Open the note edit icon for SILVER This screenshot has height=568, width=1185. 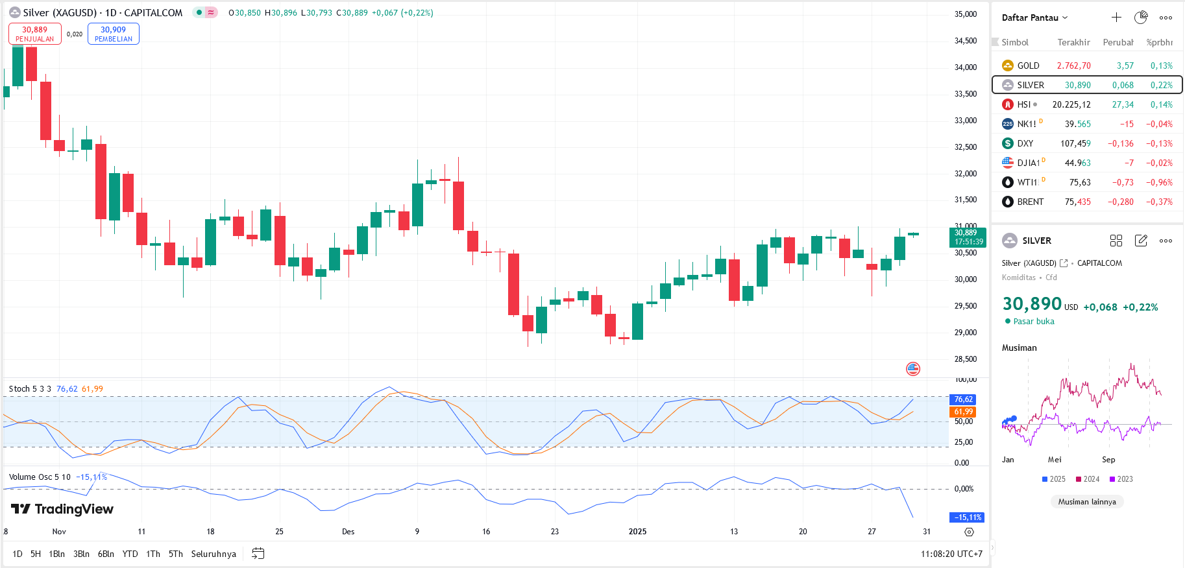pyautogui.click(x=1140, y=241)
